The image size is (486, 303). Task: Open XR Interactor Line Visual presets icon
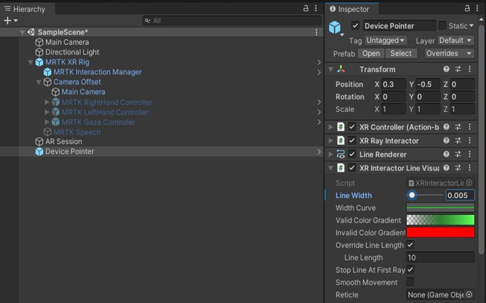pyautogui.click(x=458, y=167)
